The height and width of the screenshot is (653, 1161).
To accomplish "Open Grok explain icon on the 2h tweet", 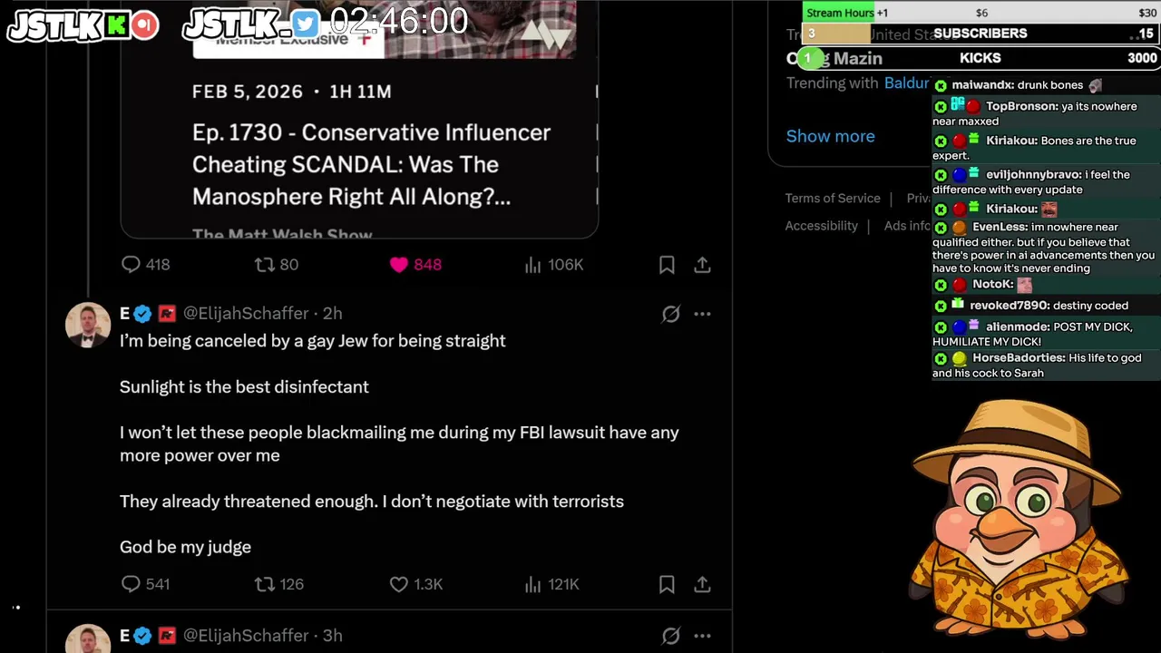I will coord(670,314).
